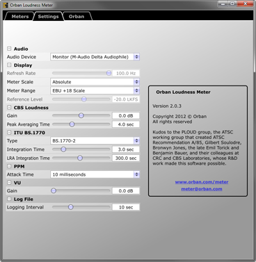Click the Logging Interval label
The image size is (256, 262).
pyautogui.click(x=25, y=207)
